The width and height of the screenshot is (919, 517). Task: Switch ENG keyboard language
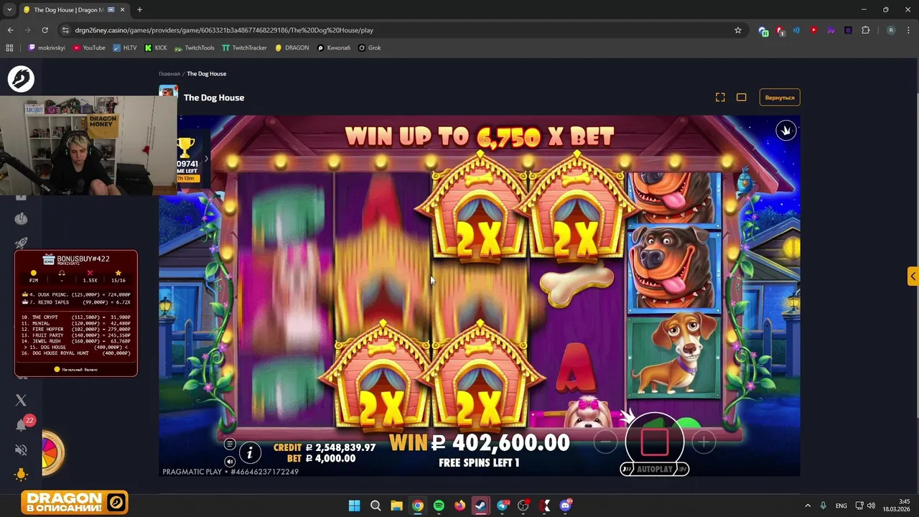pyautogui.click(x=841, y=506)
